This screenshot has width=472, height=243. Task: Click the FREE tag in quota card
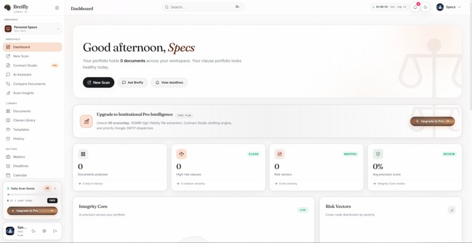click(x=52, y=200)
